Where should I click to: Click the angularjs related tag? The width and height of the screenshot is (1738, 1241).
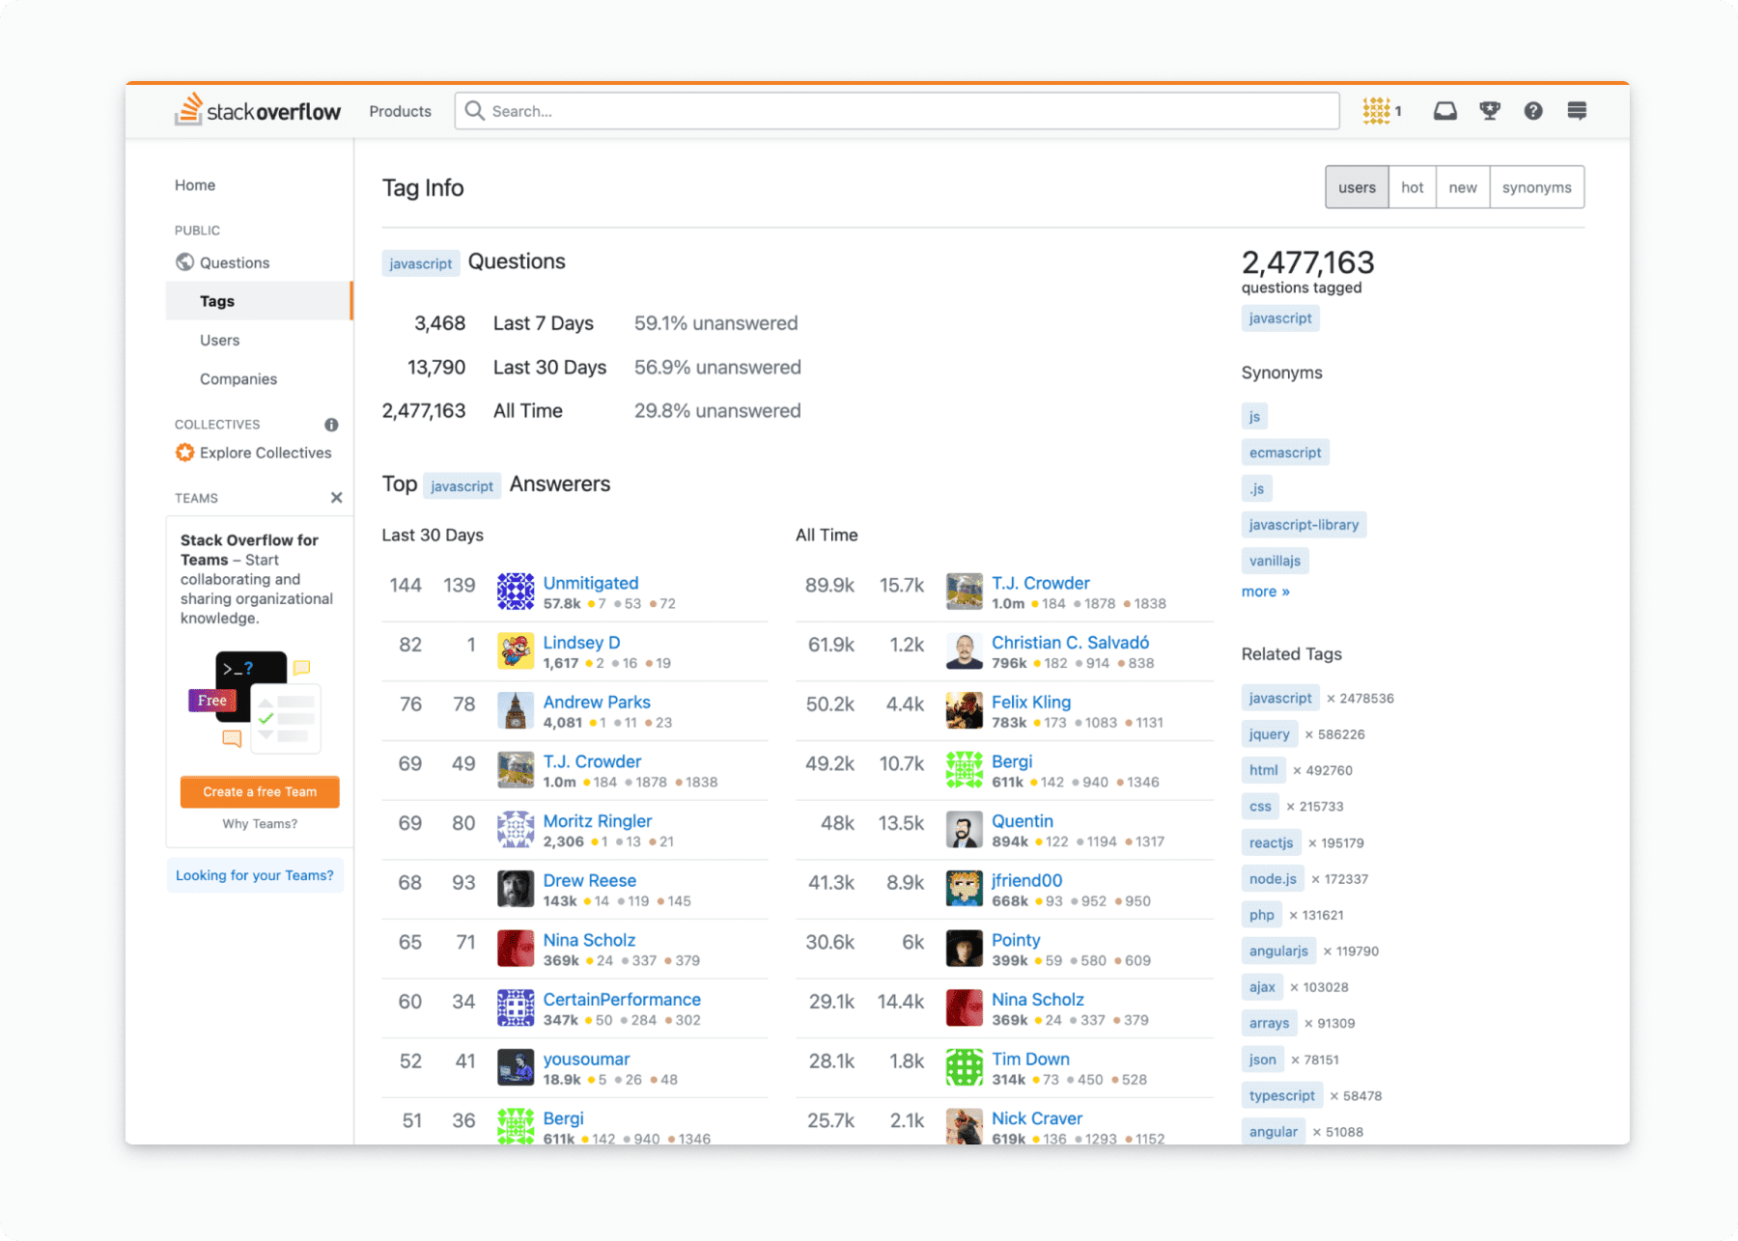pos(1278,951)
